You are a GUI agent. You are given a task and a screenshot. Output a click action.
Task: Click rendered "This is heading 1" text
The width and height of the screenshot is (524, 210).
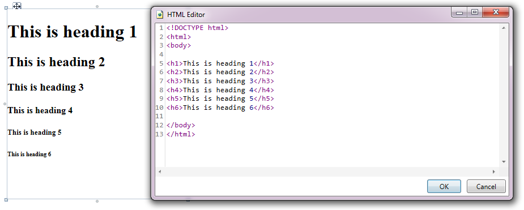73,32
